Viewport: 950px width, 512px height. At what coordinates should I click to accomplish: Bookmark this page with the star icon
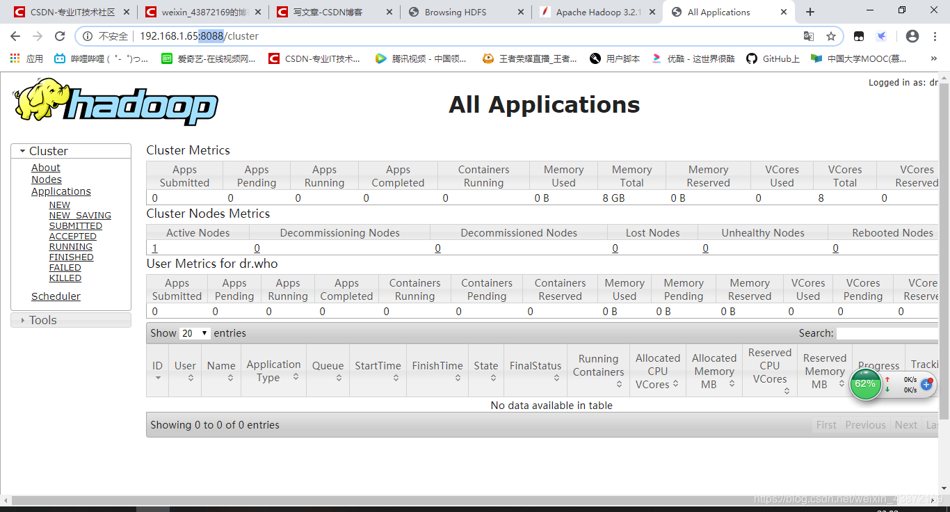tap(830, 36)
